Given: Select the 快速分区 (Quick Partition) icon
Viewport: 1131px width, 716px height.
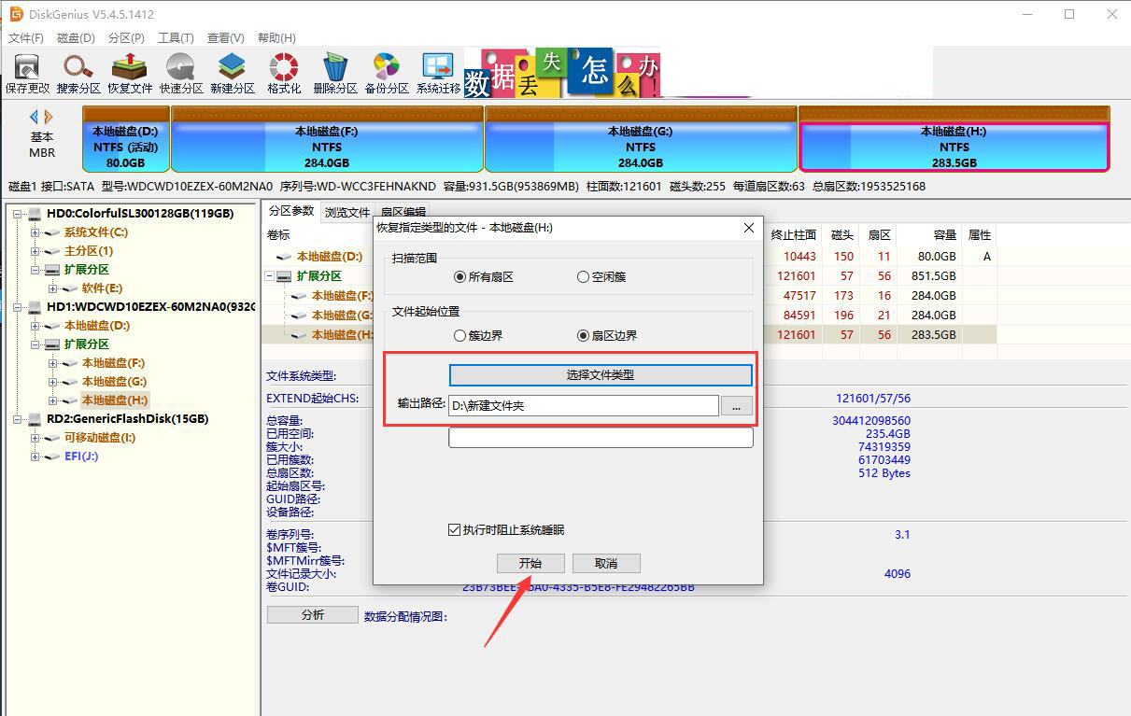Looking at the screenshot, I should click(x=180, y=72).
